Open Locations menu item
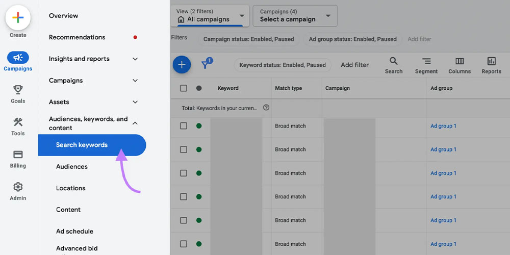 tap(70, 188)
